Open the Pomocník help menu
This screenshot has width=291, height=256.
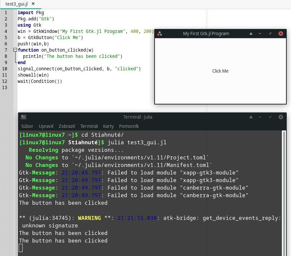coord(129,126)
